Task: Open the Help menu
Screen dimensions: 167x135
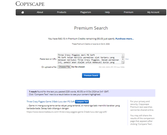Action: point(107,12)
